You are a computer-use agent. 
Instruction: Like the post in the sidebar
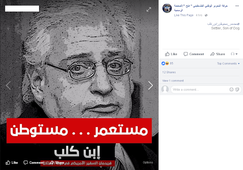tap(171, 54)
